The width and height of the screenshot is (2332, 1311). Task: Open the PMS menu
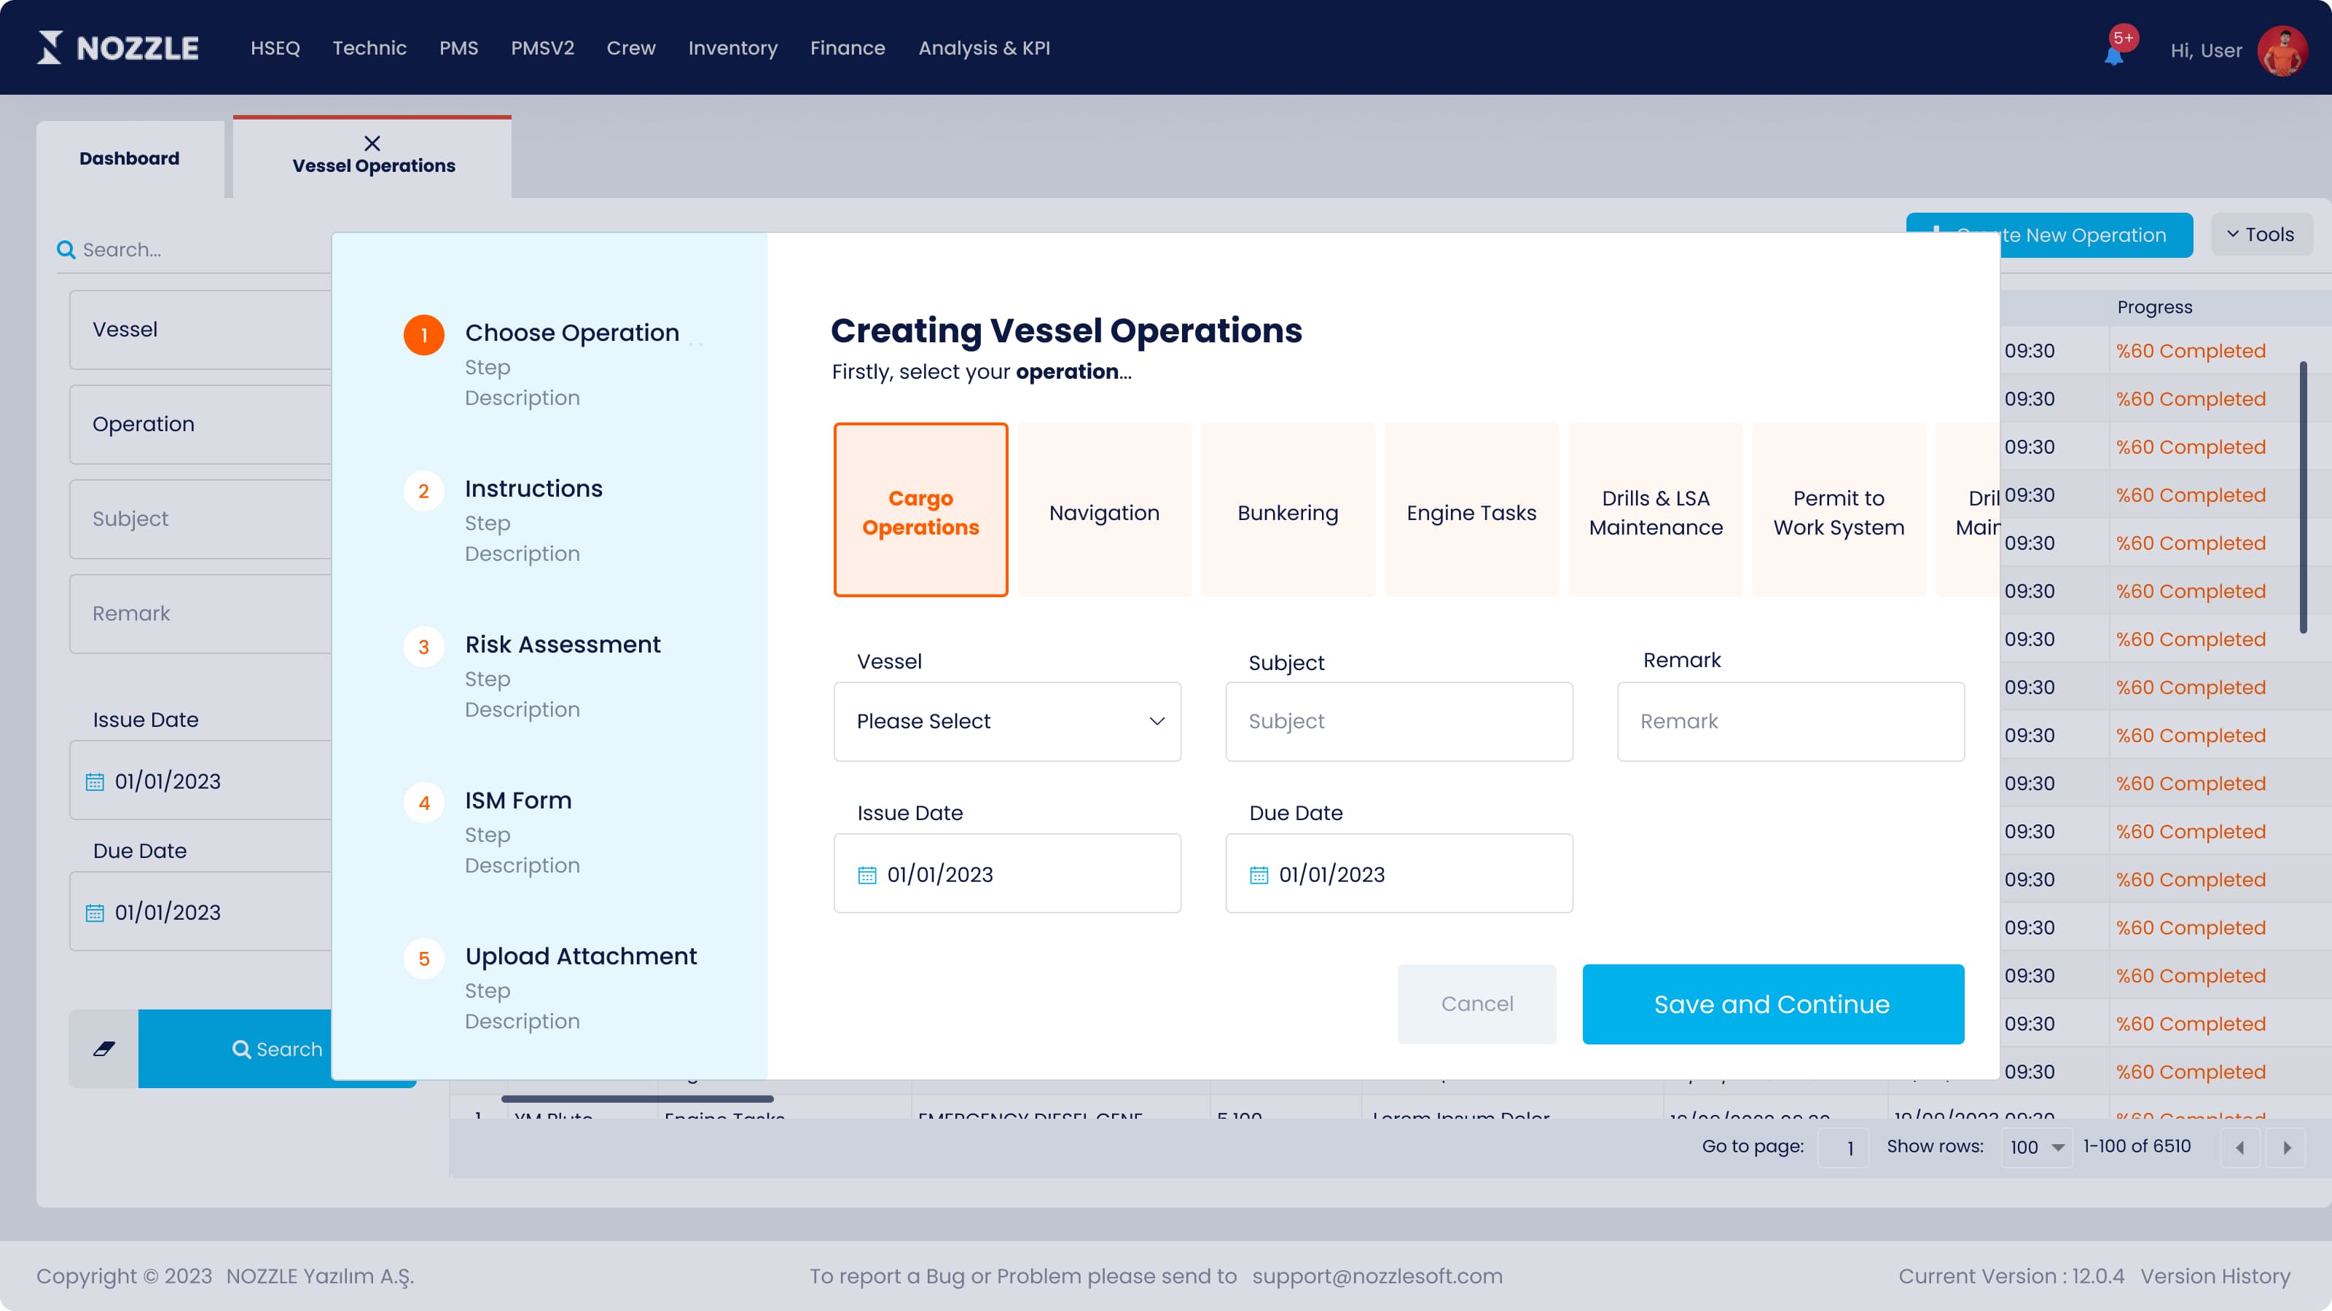point(459,48)
